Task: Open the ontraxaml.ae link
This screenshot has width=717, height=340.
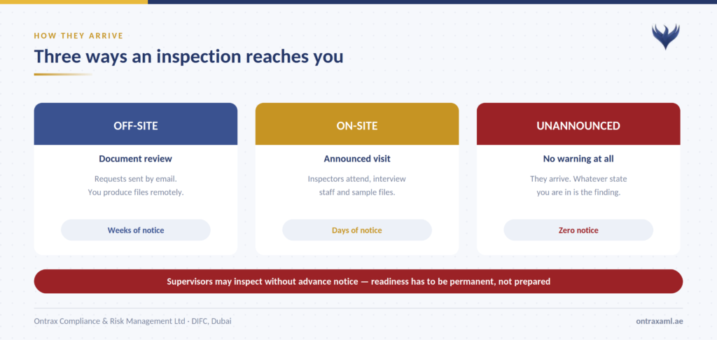Action: tap(660, 321)
